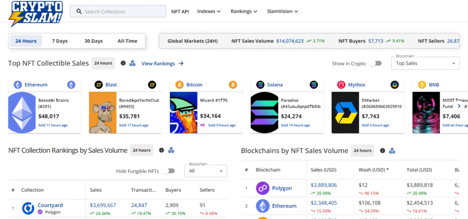The width and height of the screenshot is (468, 219).
Task: Click the right Ethereum badge in the Ethereum card header
Action: pyautogui.click(x=71, y=85)
